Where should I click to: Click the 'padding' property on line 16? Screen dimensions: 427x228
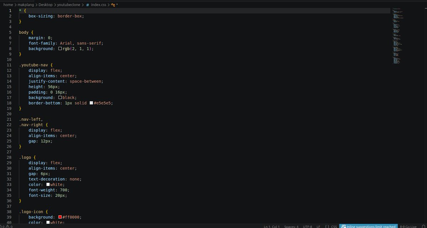[x=37, y=92]
